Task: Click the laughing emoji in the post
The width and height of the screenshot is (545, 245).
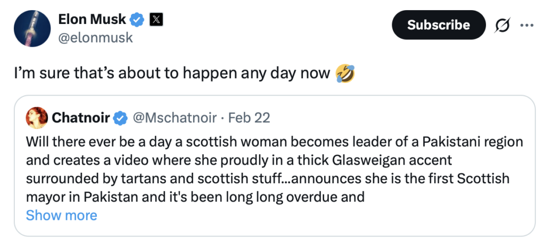Action: (344, 72)
